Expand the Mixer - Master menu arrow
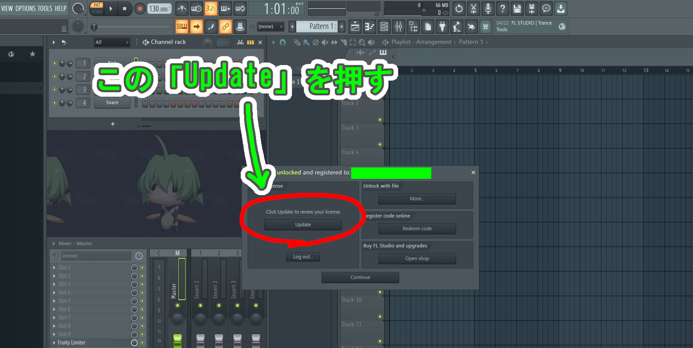693x348 pixels. click(54, 243)
